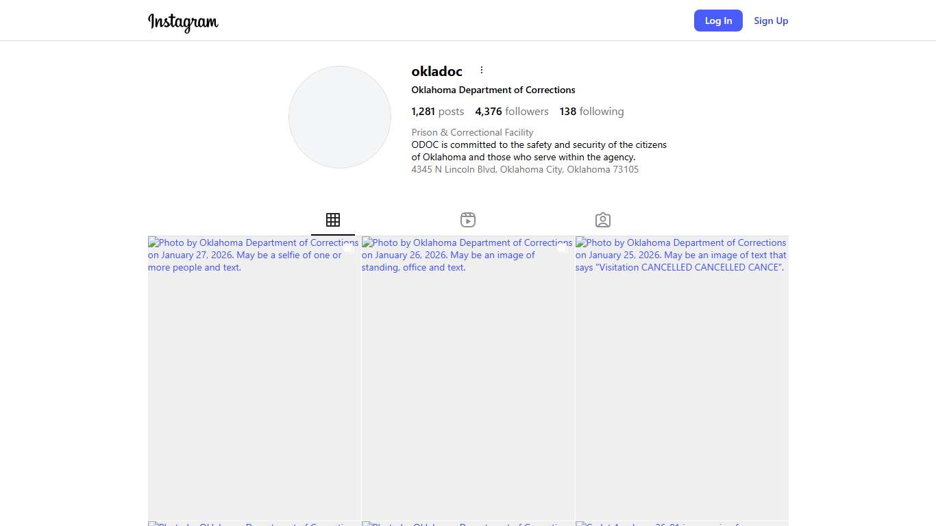This screenshot has width=936, height=526.
Task: Click the 4345 N Lincoln Blvd address
Action: point(525,169)
